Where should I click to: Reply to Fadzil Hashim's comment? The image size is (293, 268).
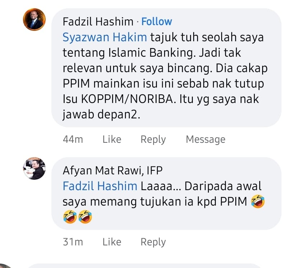(153, 140)
